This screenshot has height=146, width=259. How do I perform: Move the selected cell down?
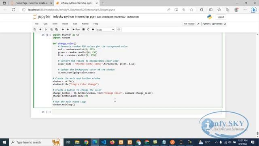tap(68, 30)
